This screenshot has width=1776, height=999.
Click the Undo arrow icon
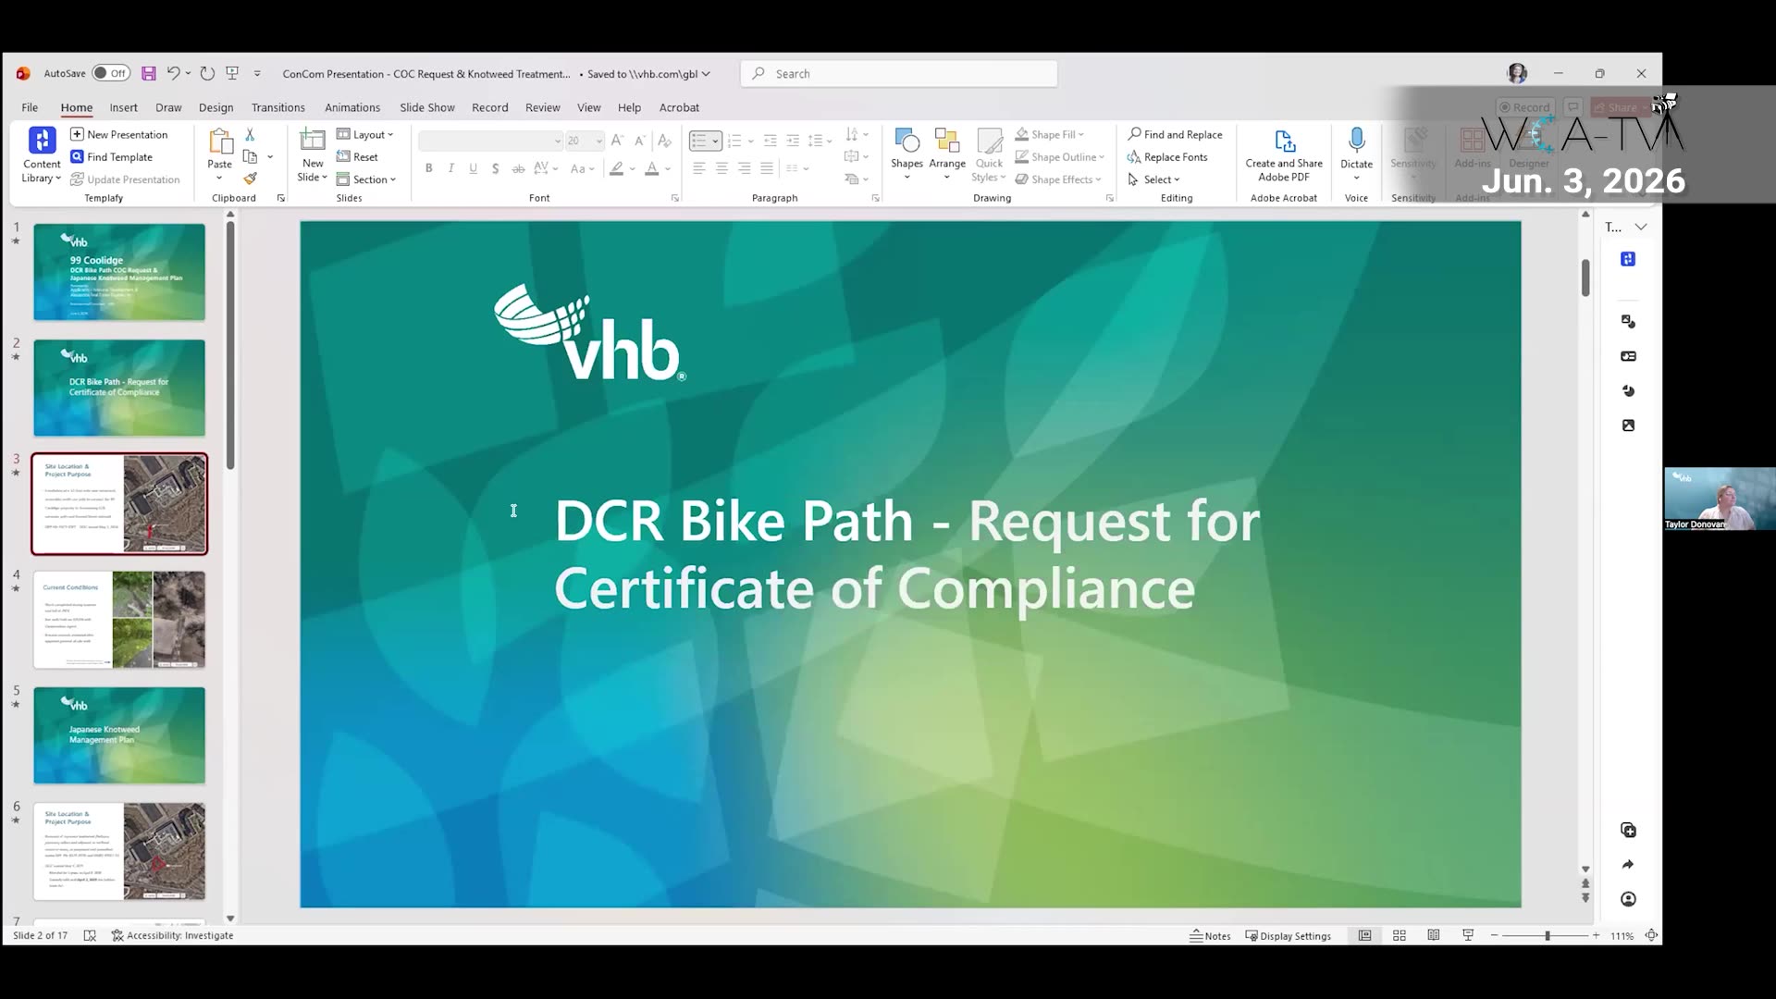tap(173, 73)
